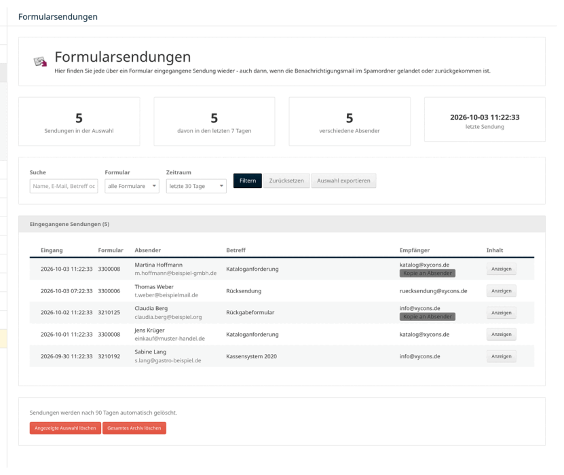Delete displayed selection with Angezeigte Auswahl löschen
This screenshot has width=564, height=475.
pos(65,428)
